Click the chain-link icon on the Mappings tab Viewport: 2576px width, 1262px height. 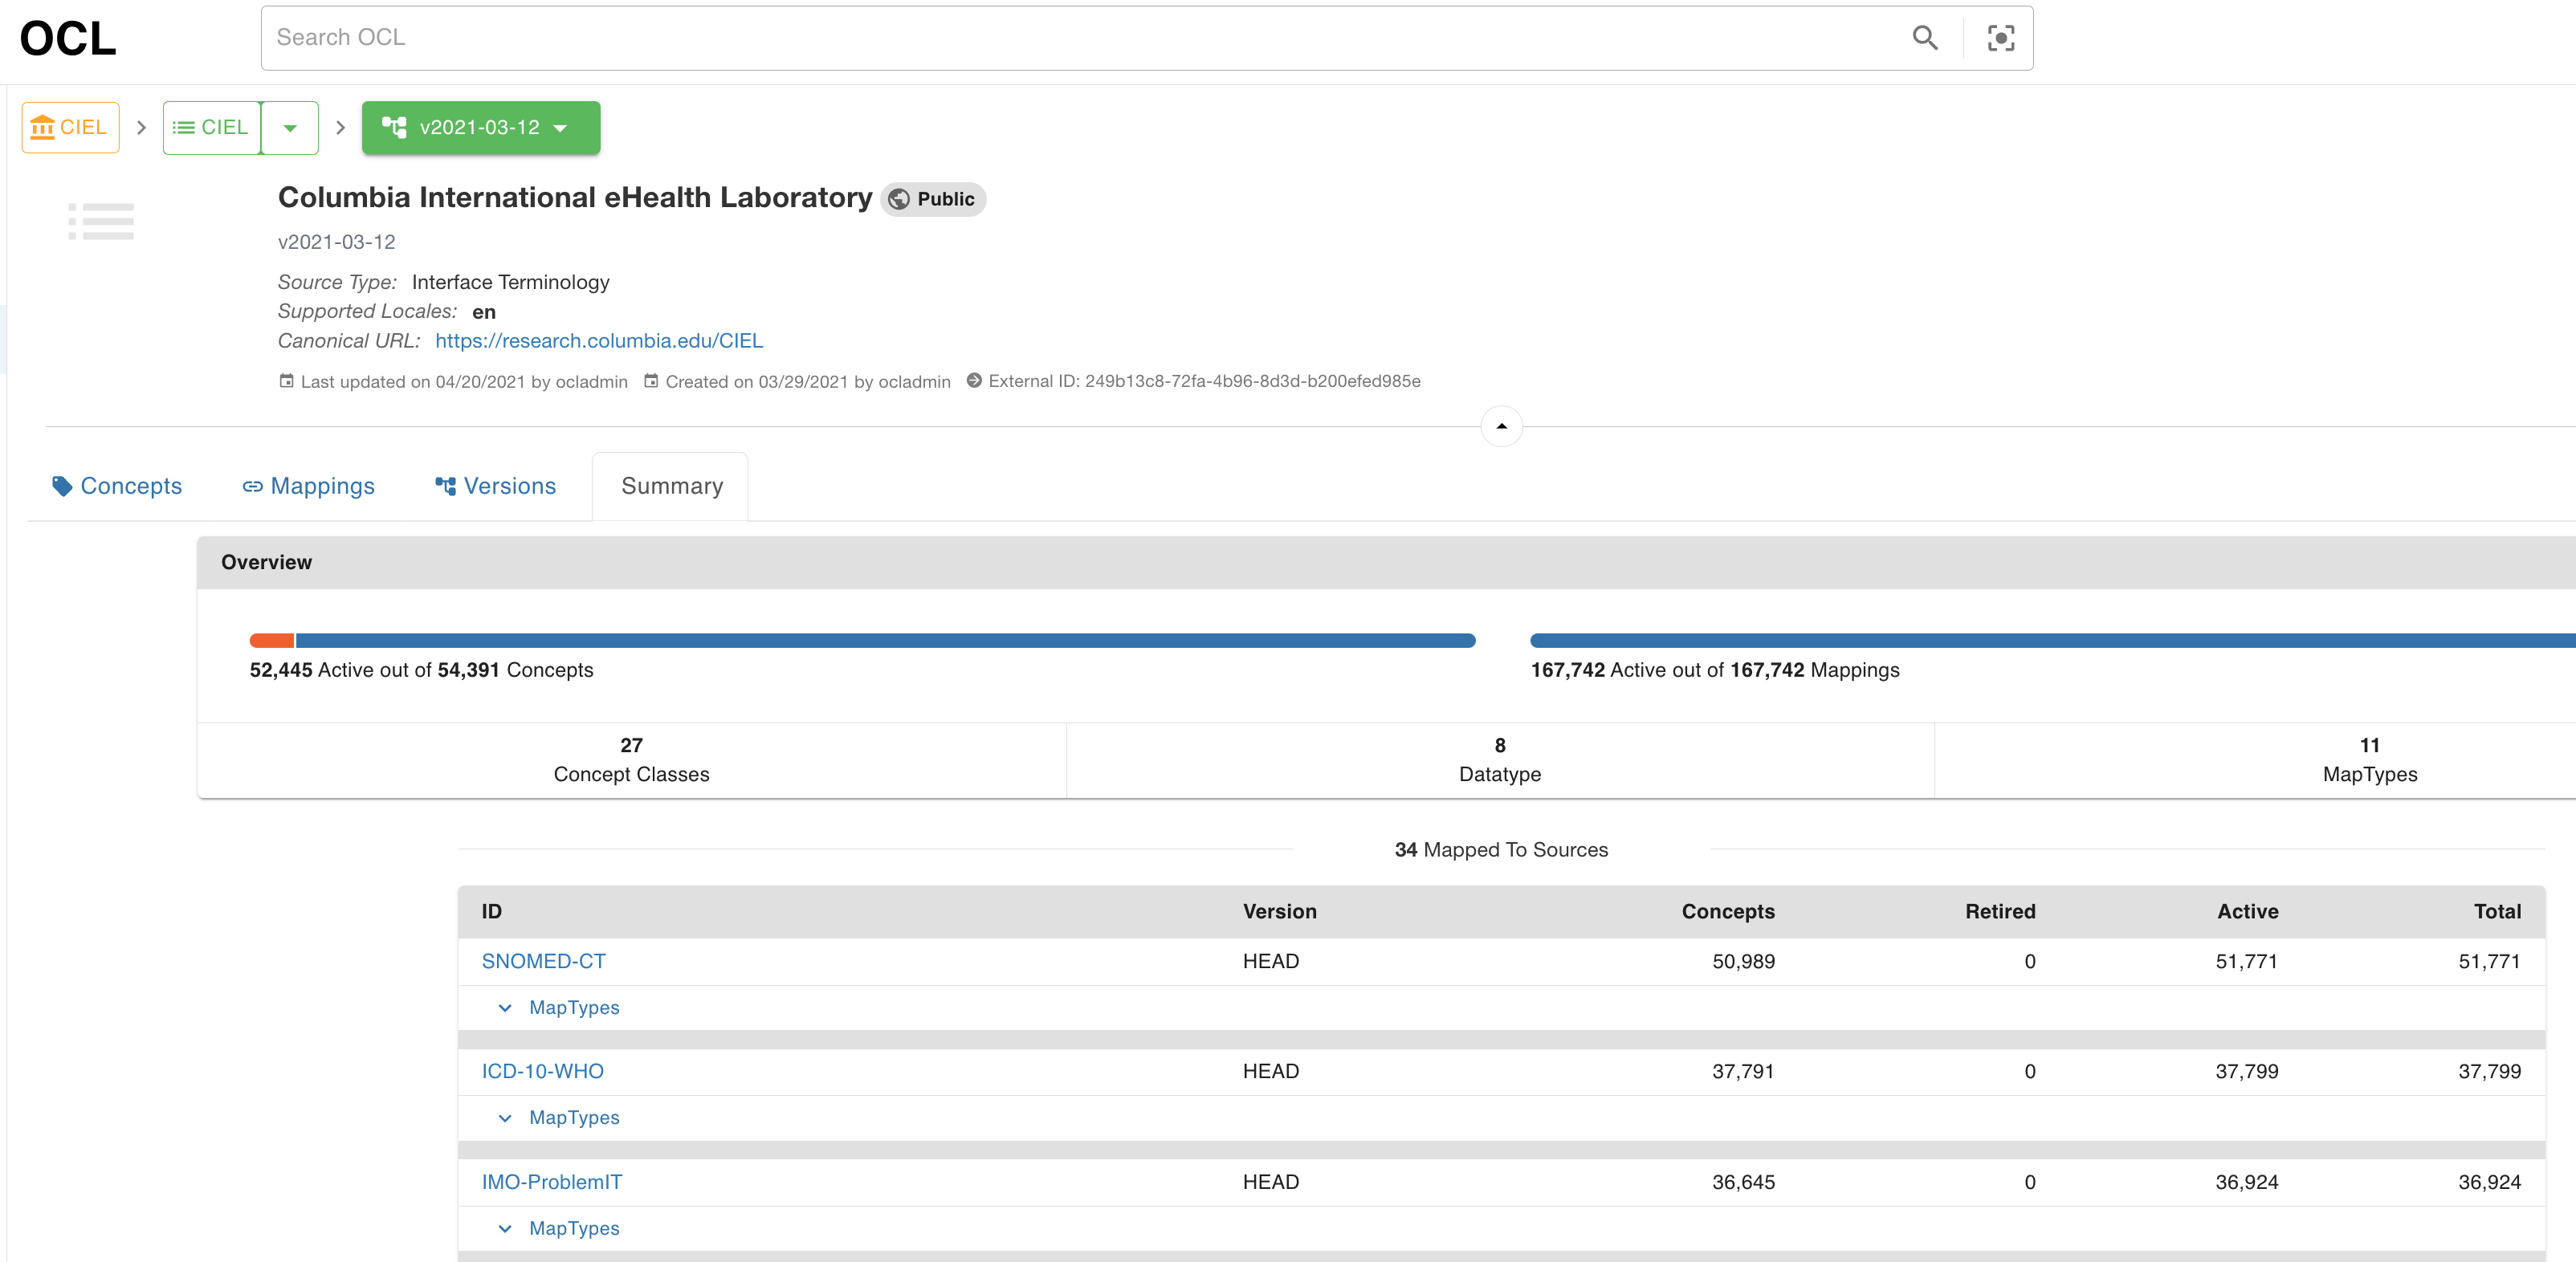coord(252,486)
